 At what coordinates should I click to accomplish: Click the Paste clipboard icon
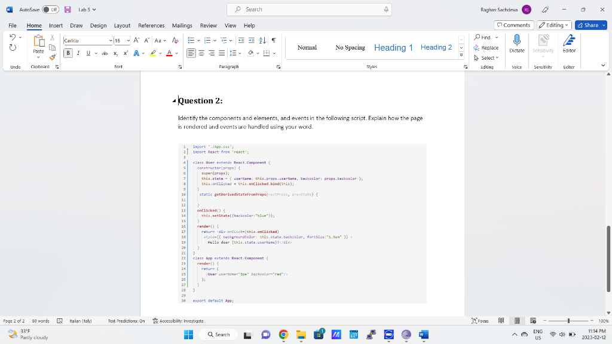pos(38,41)
